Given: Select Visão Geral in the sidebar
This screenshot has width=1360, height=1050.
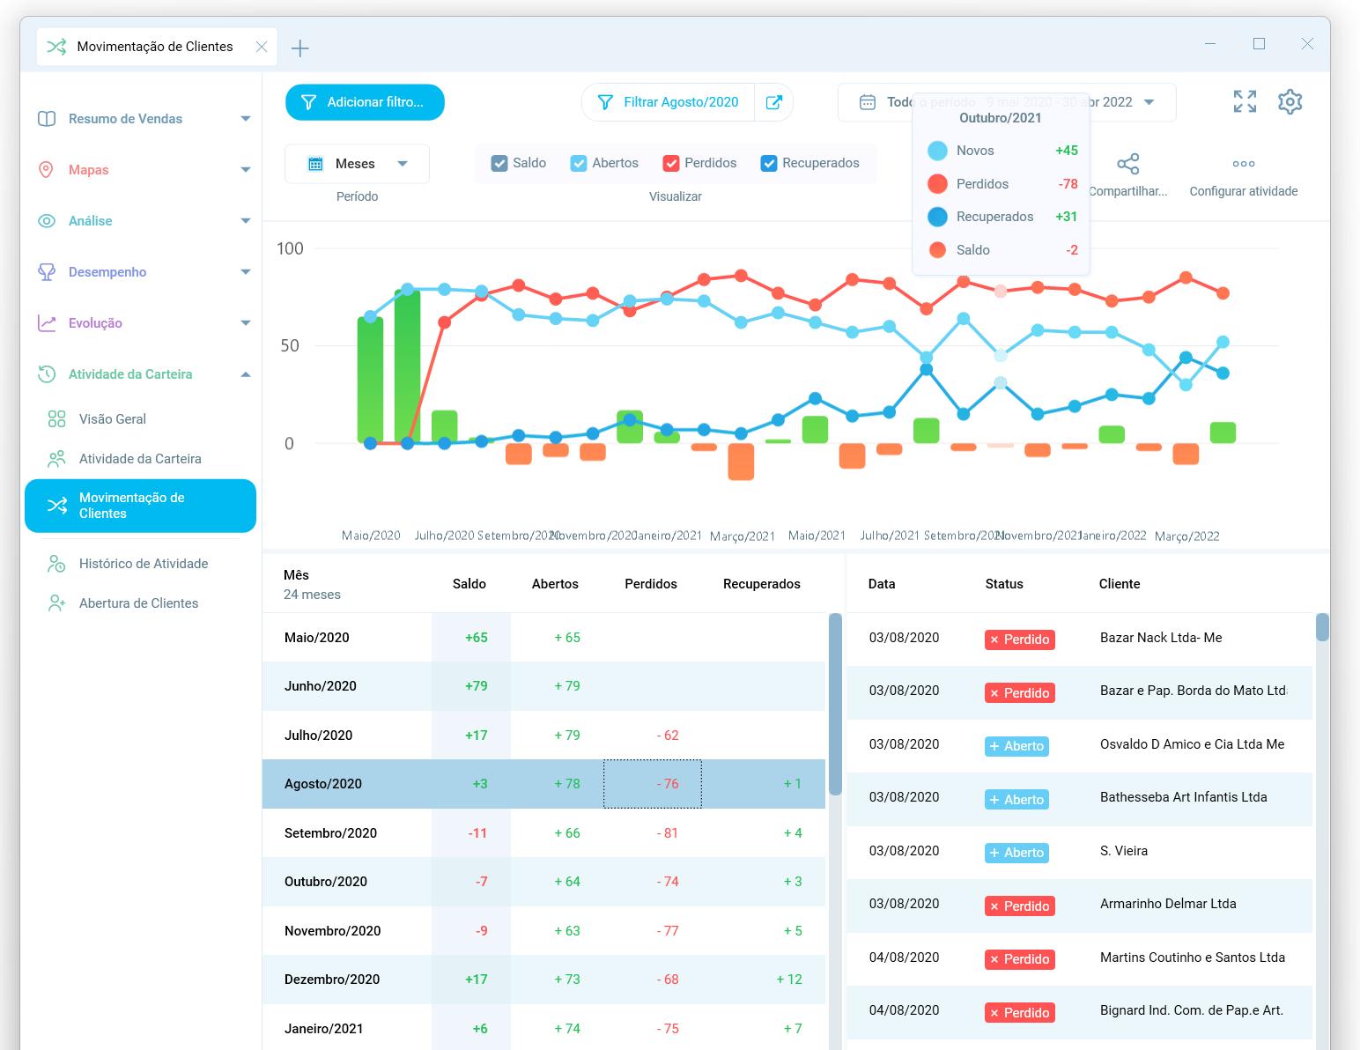Looking at the screenshot, I should point(113,419).
